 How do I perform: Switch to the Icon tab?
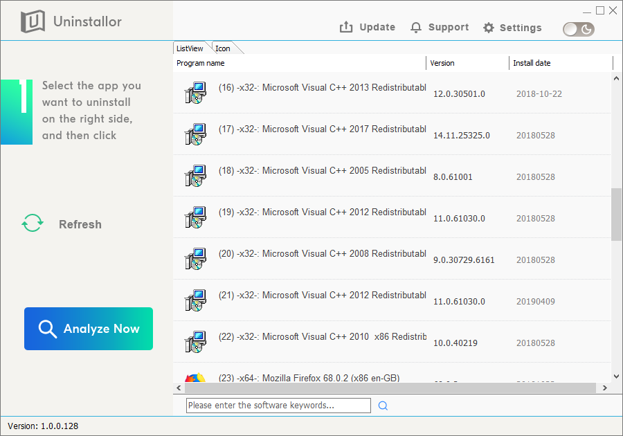[223, 48]
